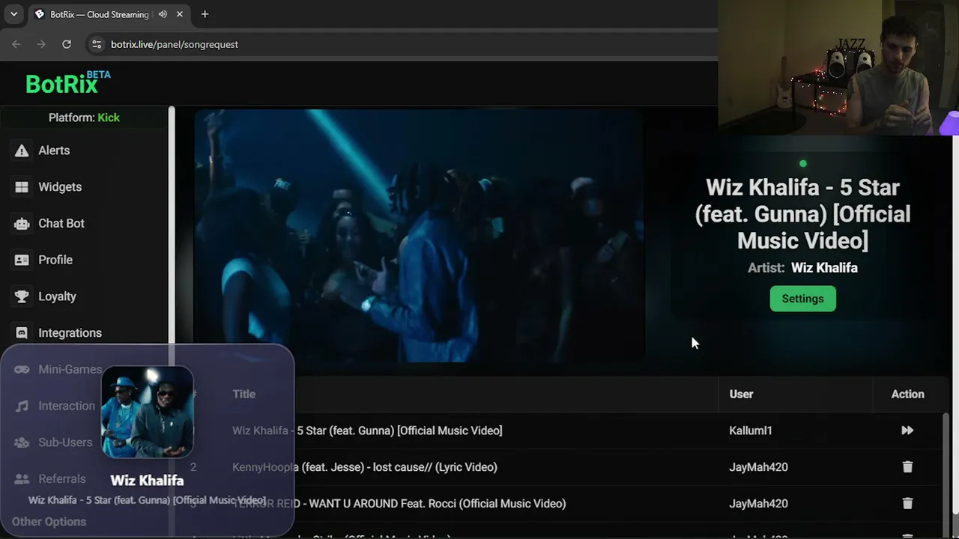Open Widgets via its grid icon

(x=22, y=187)
